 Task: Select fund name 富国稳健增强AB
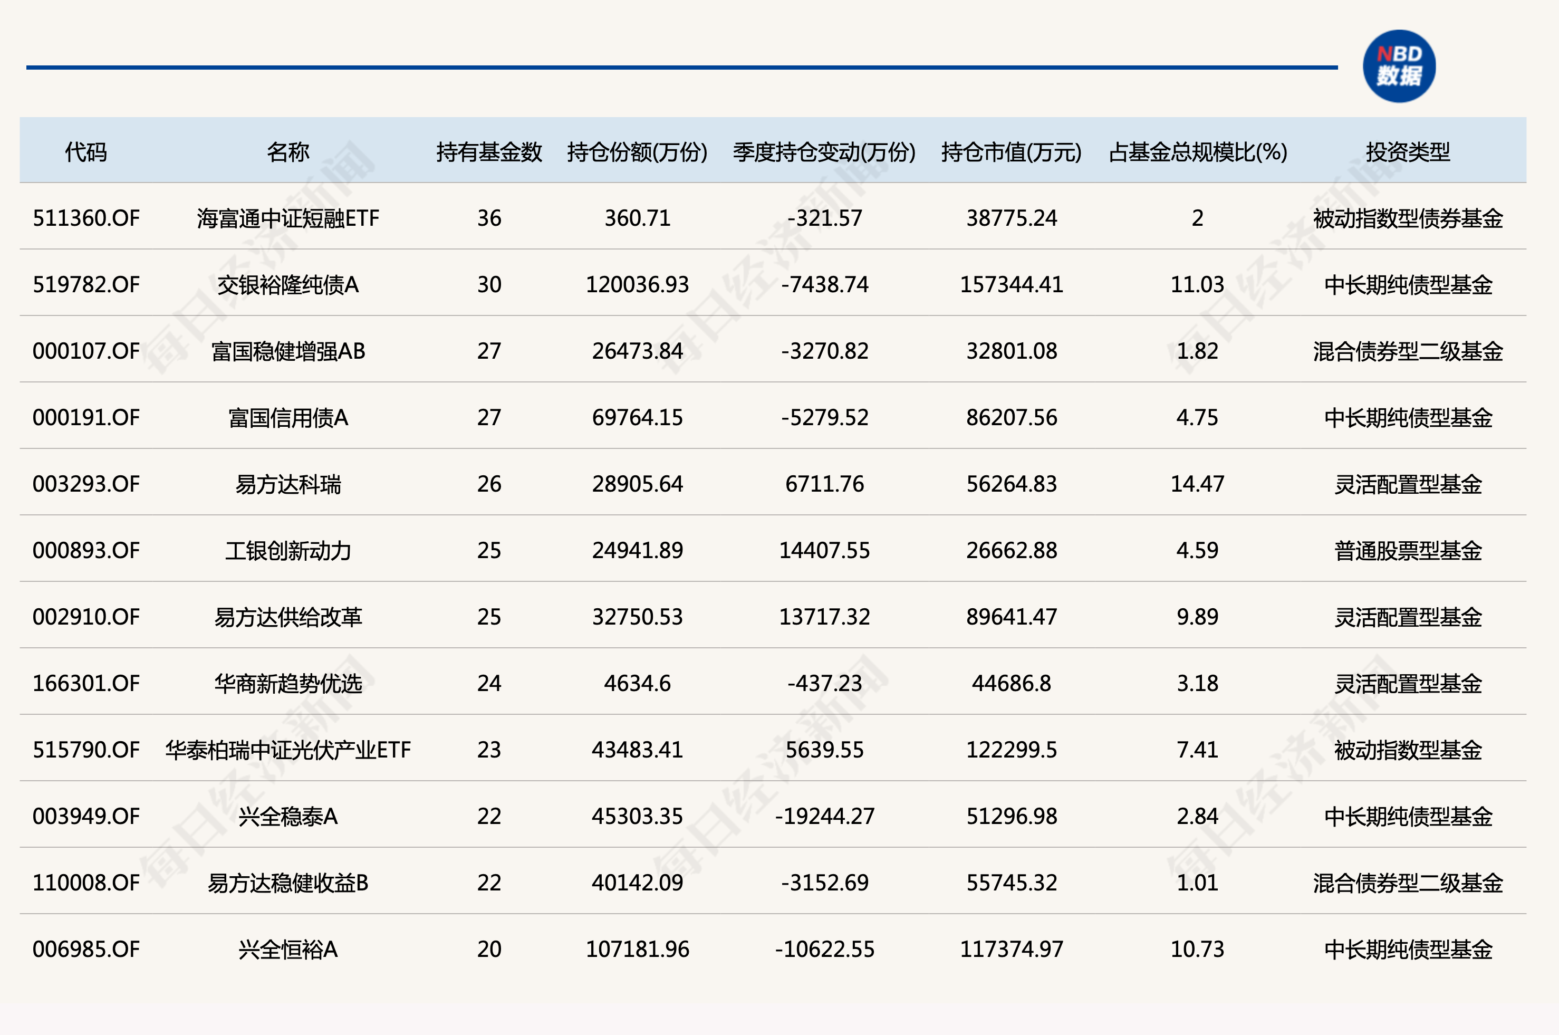[287, 351]
